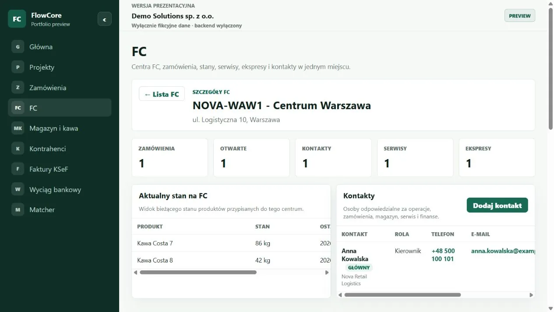
Task: Click the P icon beside Projekty
Action: [18, 67]
